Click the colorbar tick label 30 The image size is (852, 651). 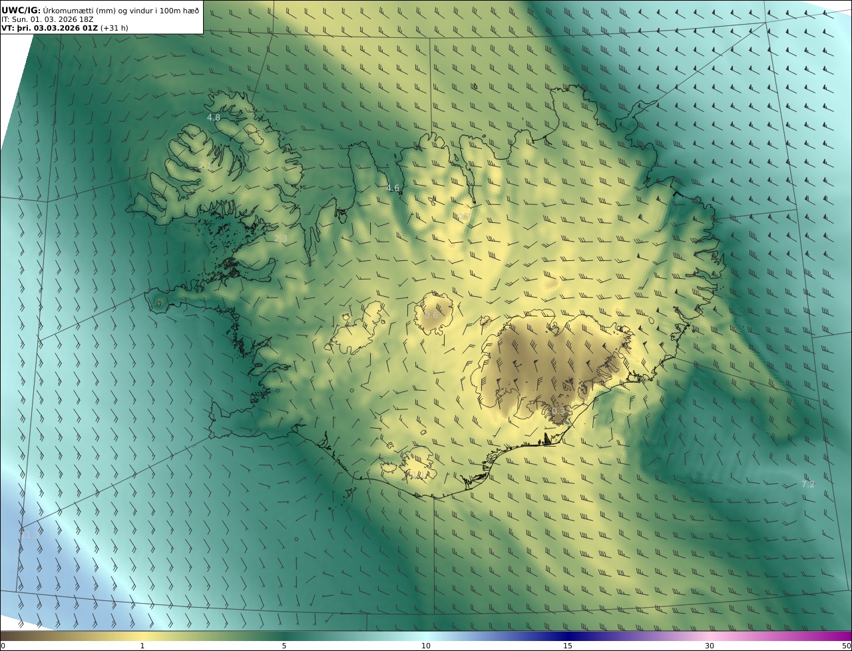(x=710, y=646)
